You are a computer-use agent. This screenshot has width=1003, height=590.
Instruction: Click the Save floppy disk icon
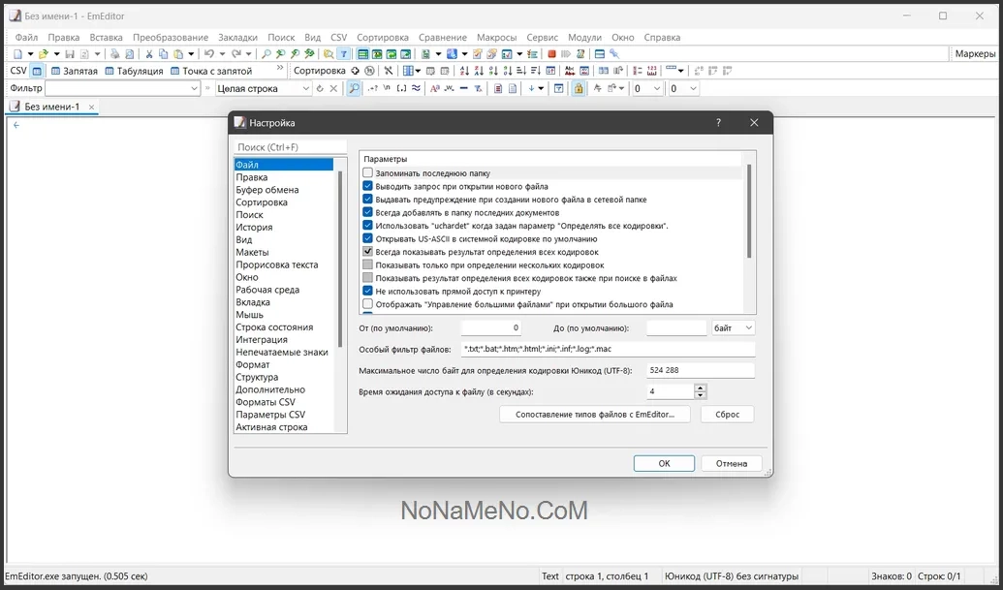70,54
